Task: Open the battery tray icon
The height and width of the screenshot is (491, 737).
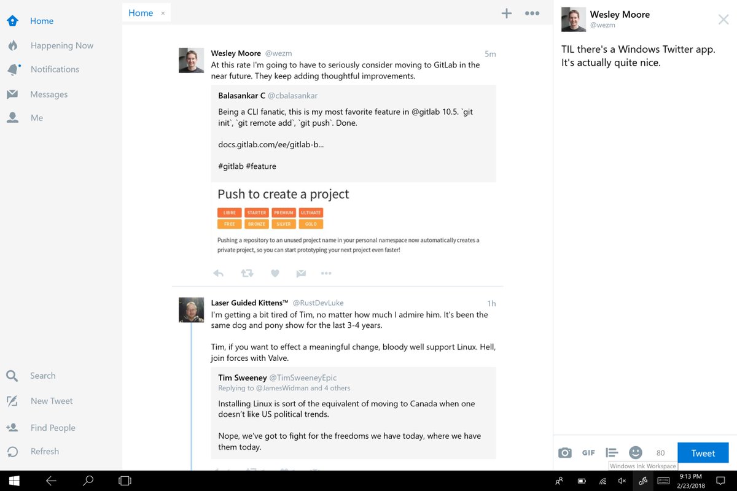Action: click(582, 481)
